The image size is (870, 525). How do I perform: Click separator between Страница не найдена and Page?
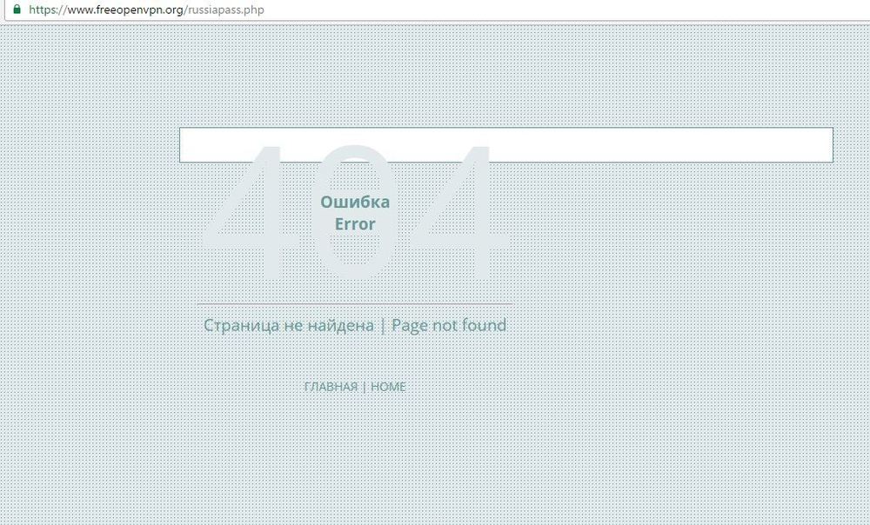(x=383, y=325)
